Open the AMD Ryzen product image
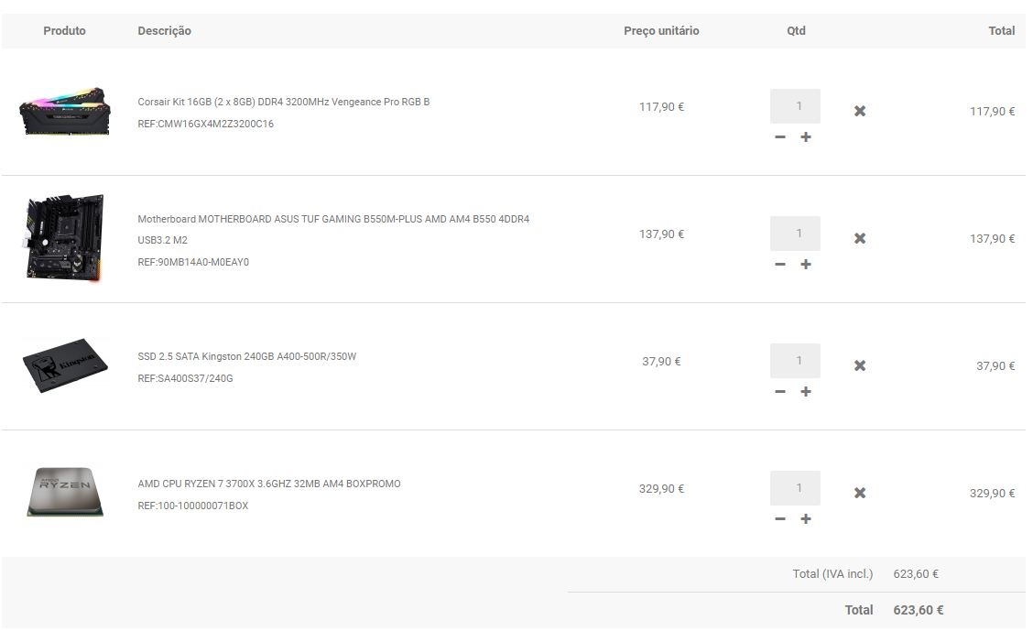The height and width of the screenshot is (631, 1033). (64, 492)
